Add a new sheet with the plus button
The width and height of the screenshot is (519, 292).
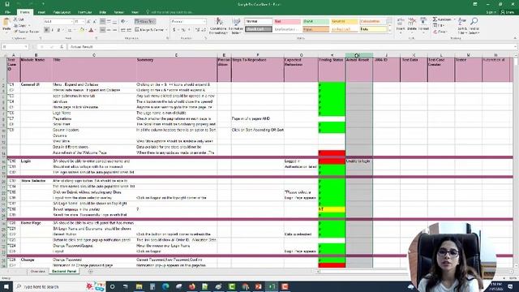pos(90,272)
